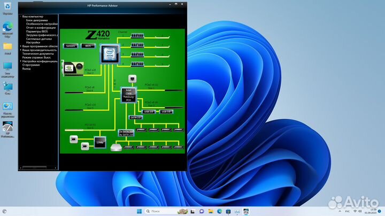Select the first memory module in channel 1

tap(137, 37)
